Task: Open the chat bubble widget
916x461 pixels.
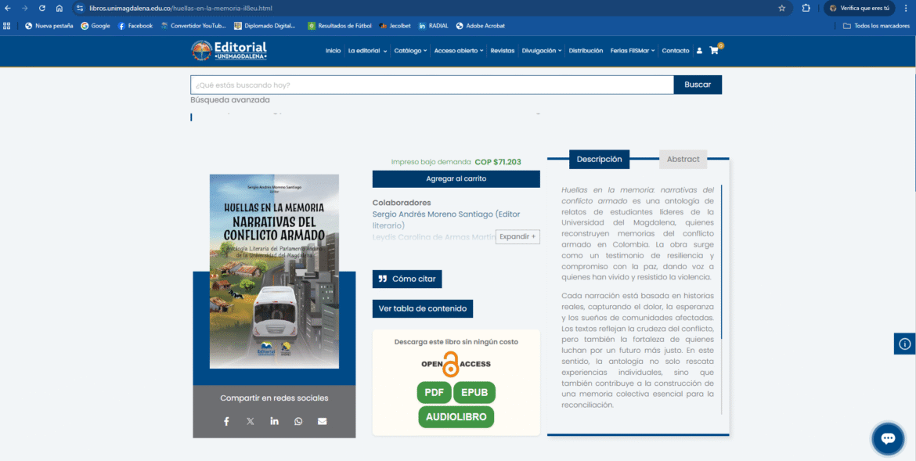Action: (888, 438)
